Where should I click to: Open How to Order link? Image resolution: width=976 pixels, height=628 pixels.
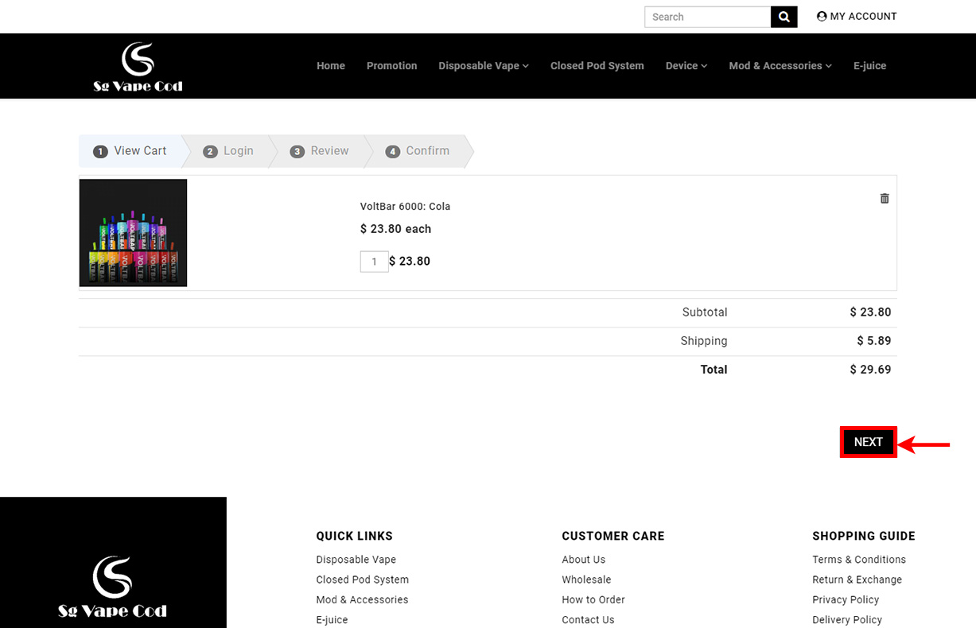(x=593, y=599)
